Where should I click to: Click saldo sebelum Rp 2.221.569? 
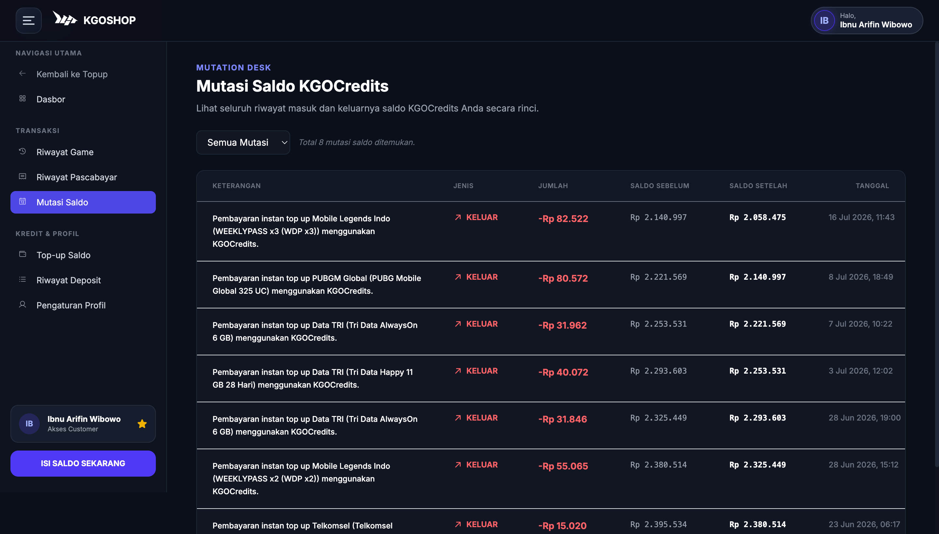tap(658, 277)
